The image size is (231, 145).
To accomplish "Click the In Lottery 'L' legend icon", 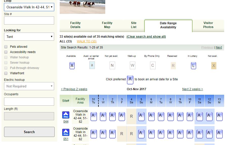I will point(194,66).
